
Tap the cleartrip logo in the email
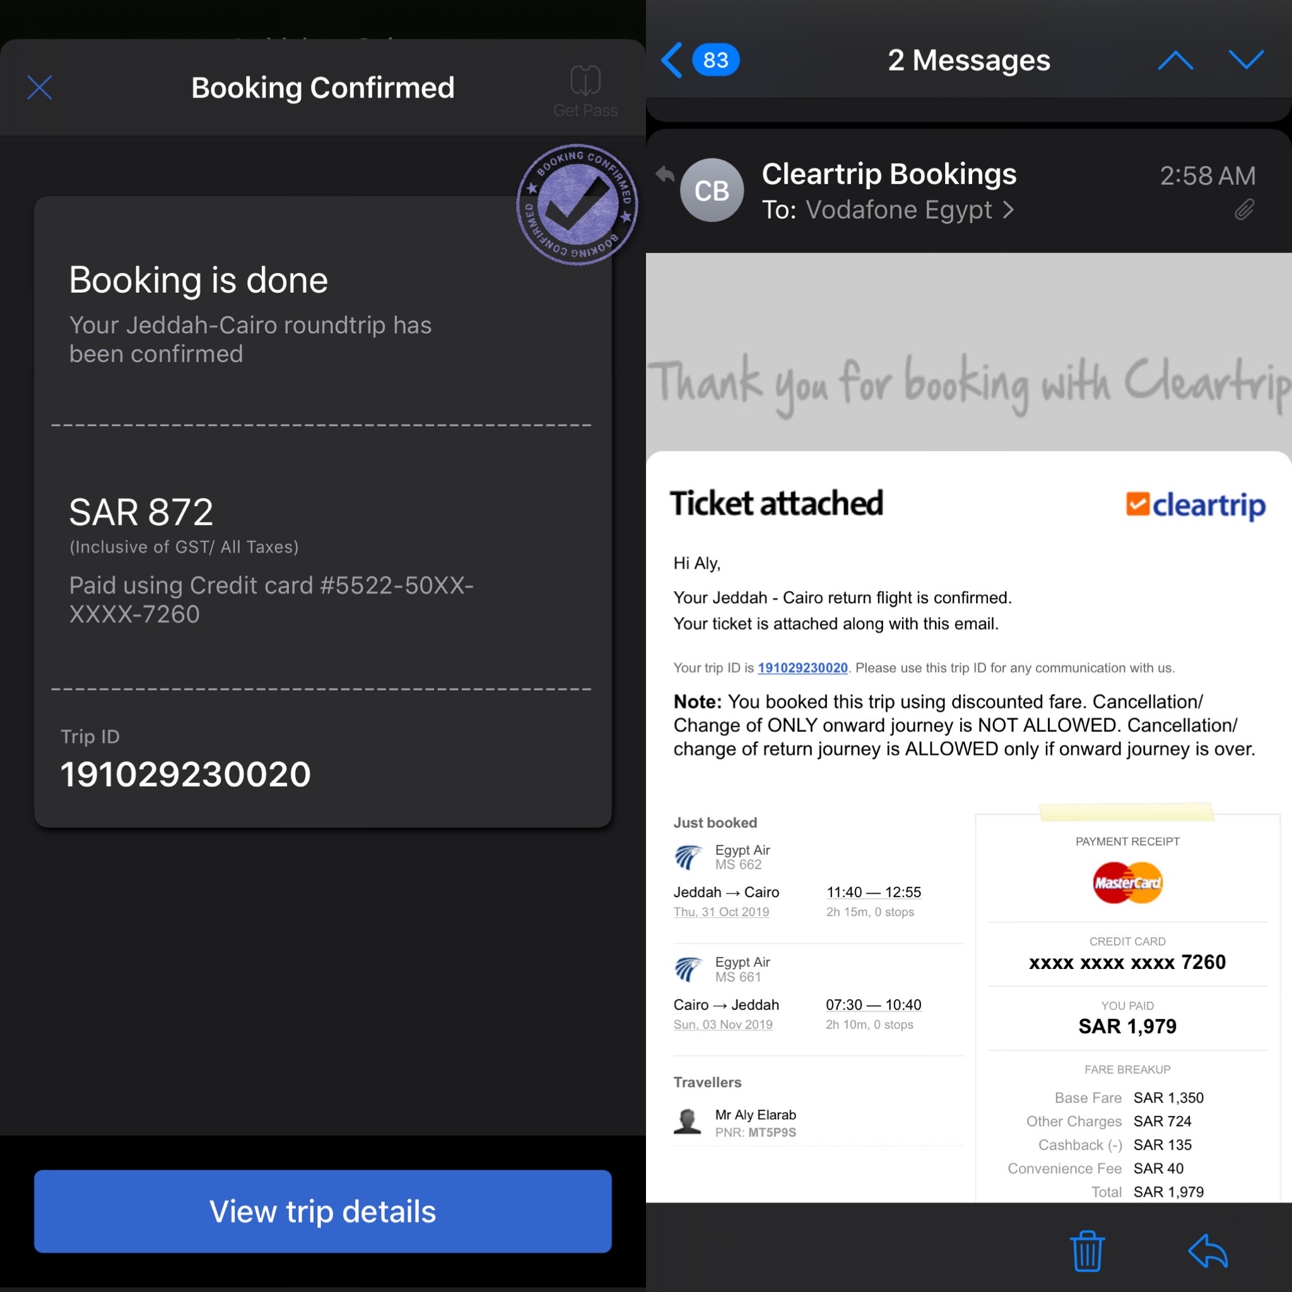(1195, 505)
